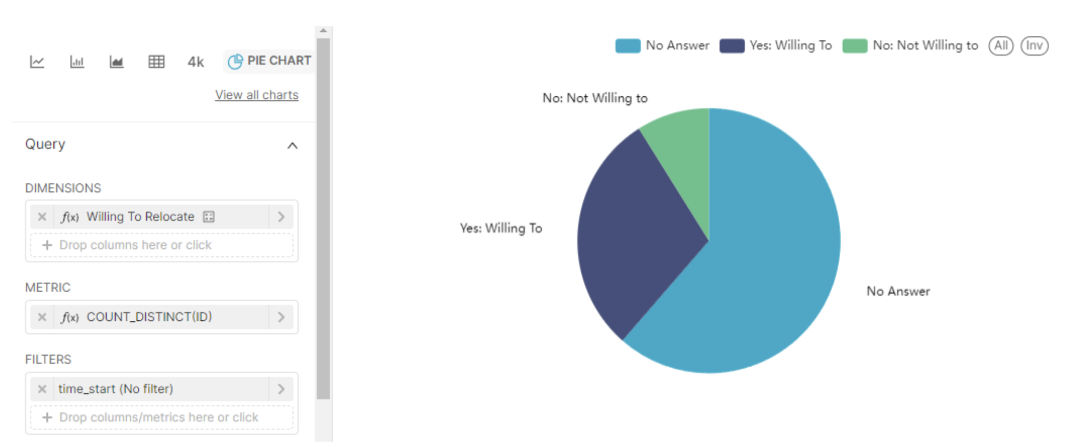1068x447 pixels.
Task: Collapse the Query section
Action: point(292,145)
